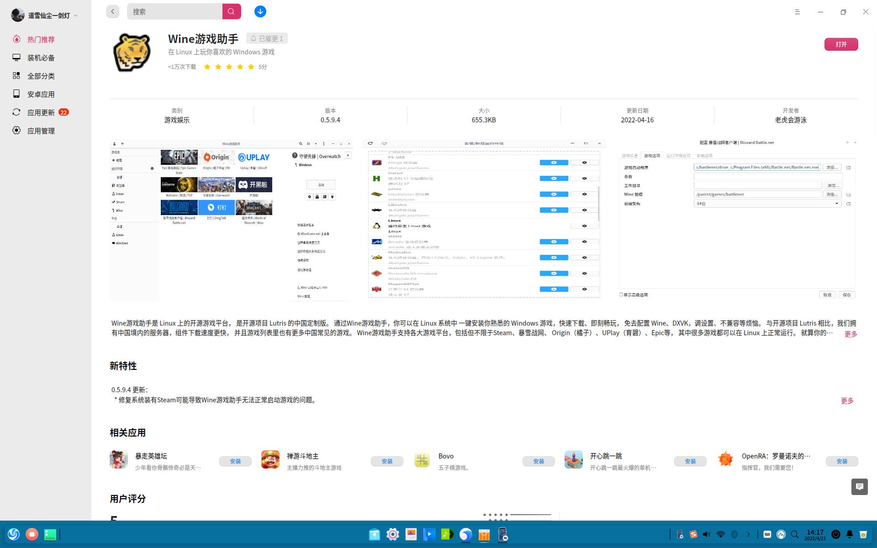Viewport: 877px width, 548px height.
Task: Click the 打开 button to launch the app
Action: (841, 44)
